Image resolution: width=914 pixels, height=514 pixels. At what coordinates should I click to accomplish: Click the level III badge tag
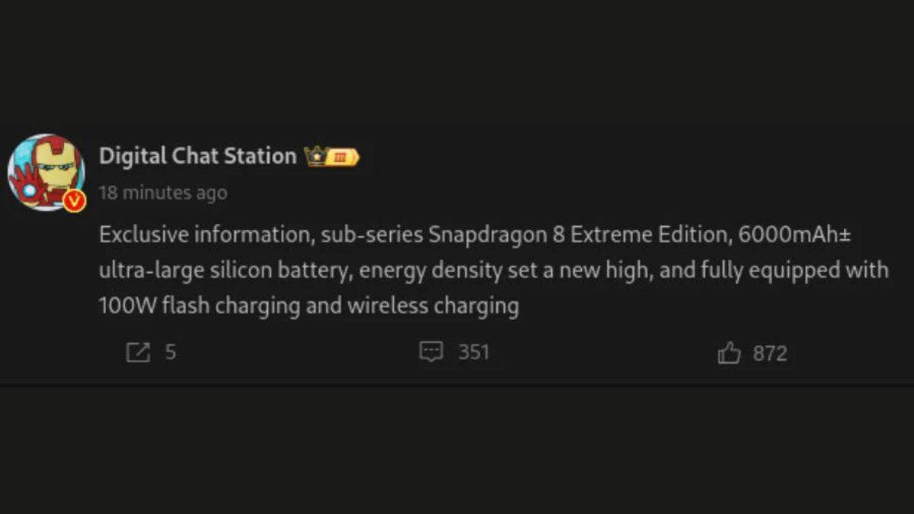(x=341, y=157)
